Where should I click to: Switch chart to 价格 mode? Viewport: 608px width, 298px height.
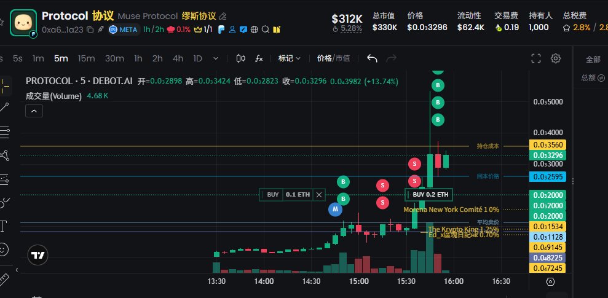click(x=324, y=58)
